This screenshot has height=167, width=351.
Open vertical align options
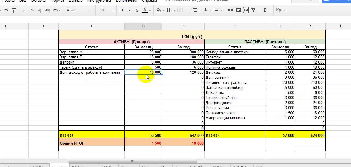point(207,10)
